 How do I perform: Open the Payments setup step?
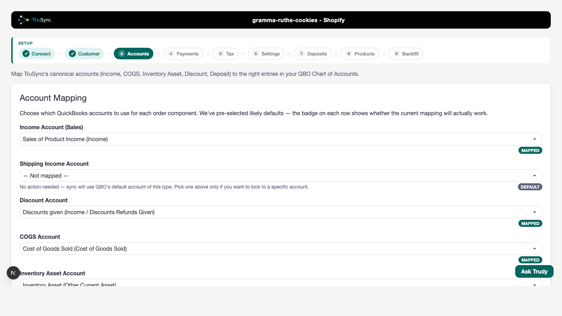click(x=183, y=54)
